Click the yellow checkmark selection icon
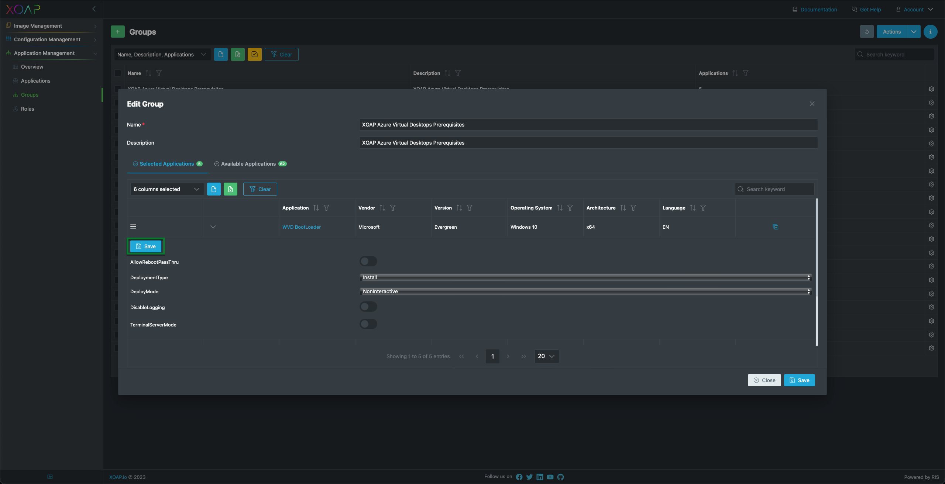Image resolution: width=945 pixels, height=484 pixels. click(x=255, y=54)
